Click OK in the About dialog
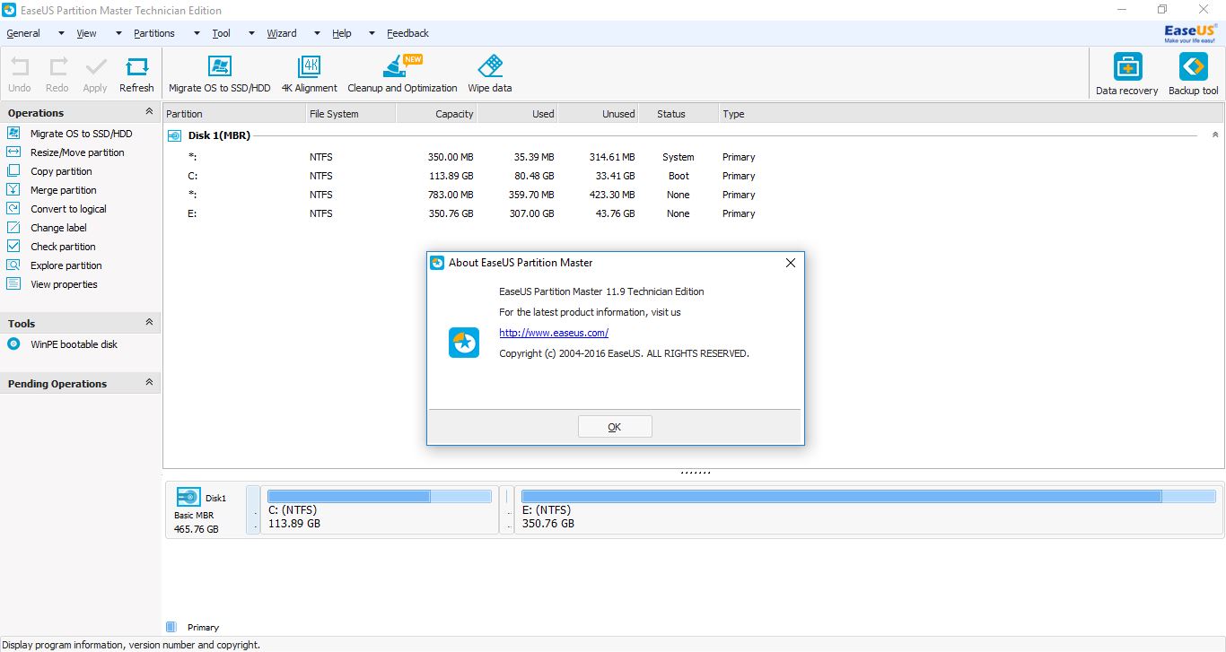This screenshot has height=652, width=1226. pyautogui.click(x=615, y=427)
